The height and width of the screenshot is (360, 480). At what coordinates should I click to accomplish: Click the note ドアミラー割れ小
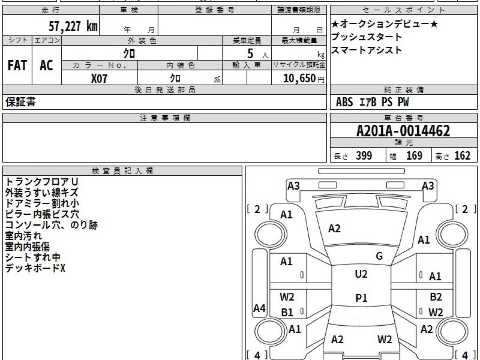pyautogui.click(x=42, y=204)
